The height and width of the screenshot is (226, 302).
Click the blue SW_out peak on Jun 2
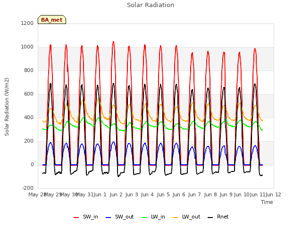[x=114, y=142]
